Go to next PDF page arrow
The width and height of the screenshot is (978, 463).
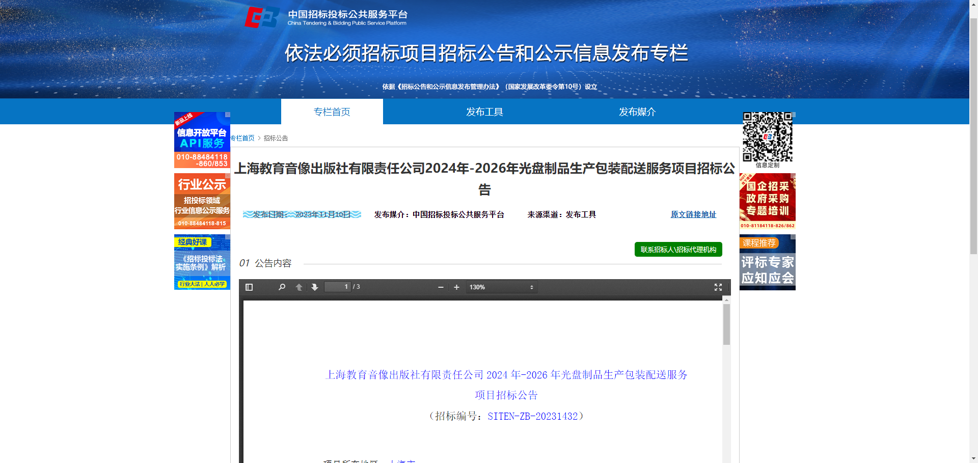315,287
